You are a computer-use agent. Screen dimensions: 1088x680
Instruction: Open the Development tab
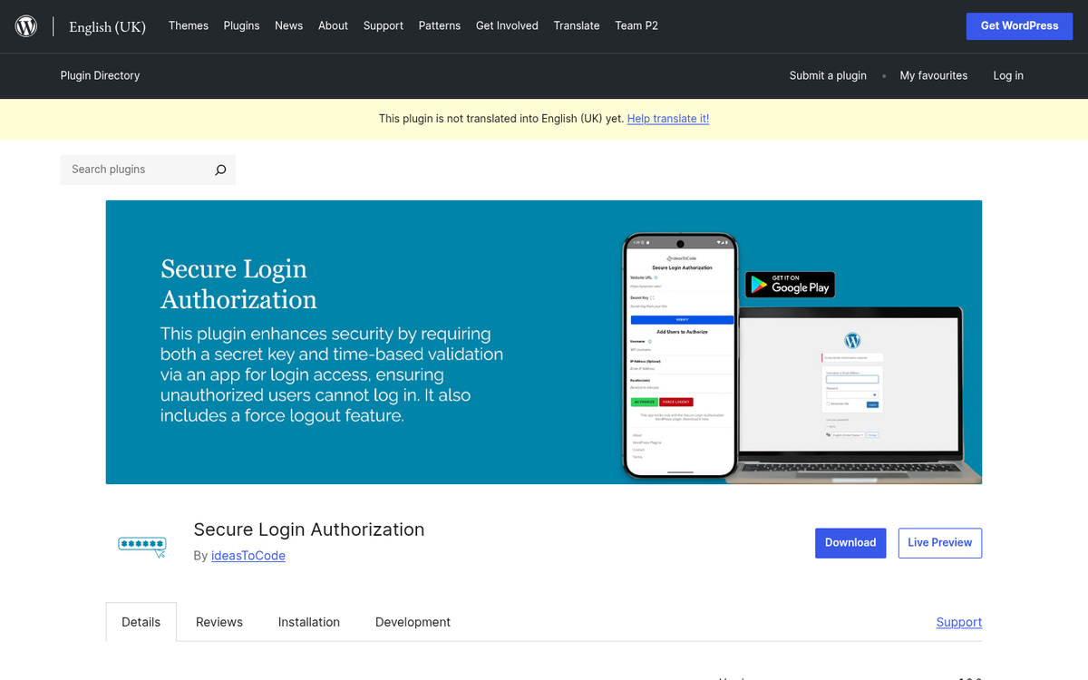[413, 622]
